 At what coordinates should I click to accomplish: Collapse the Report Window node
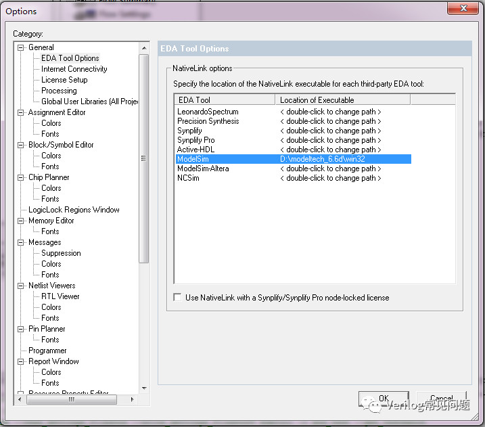pos(21,362)
